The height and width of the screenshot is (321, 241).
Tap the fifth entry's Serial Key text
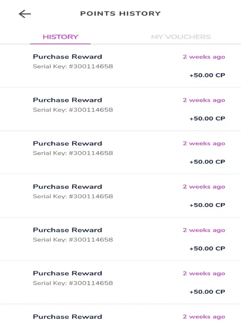pos(73,240)
